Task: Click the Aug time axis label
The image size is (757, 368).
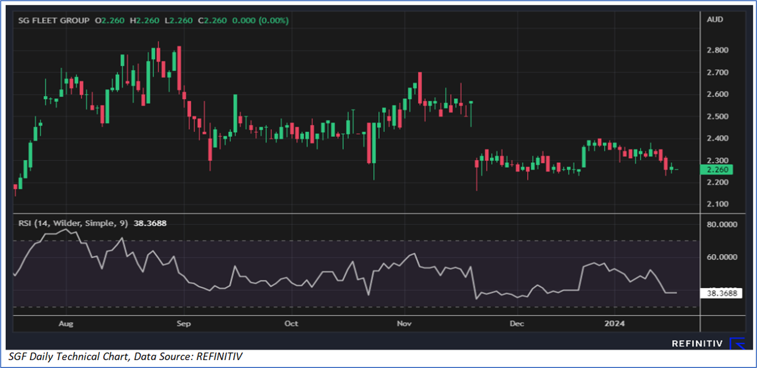Action: click(66, 324)
